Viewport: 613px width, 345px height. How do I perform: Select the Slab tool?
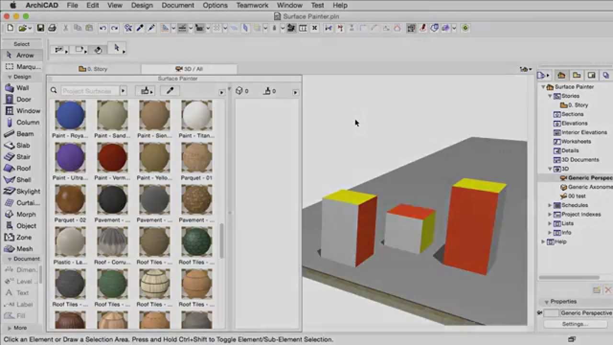(x=22, y=145)
